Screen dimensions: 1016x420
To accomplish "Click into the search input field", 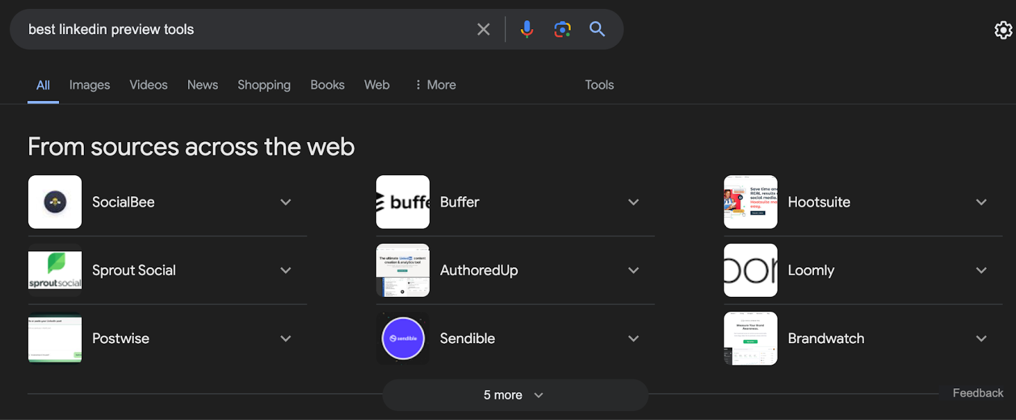I will (248, 29).
